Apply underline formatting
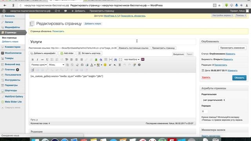The height and width of the screenshot is (141, 251). [47, 60]
